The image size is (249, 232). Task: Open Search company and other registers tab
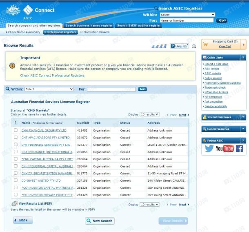[34, 26]
